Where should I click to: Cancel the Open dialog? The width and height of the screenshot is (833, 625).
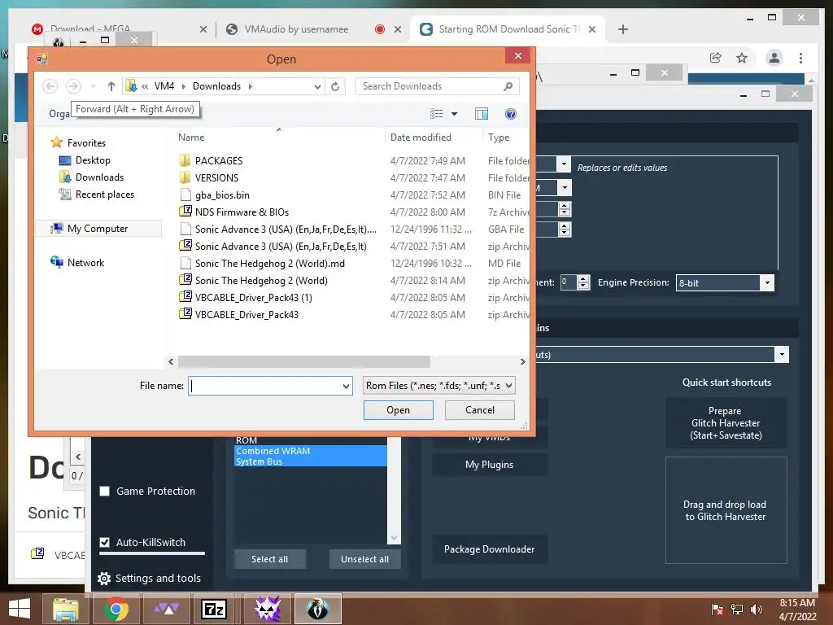click(480, 410)
